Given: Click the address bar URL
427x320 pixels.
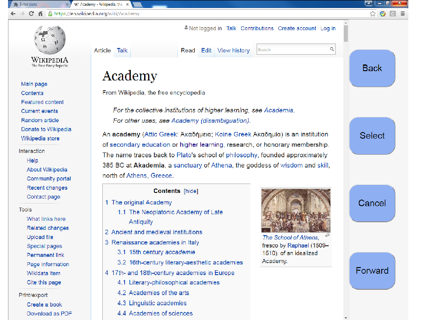Looking at the screenshot, I should point(97,14).
